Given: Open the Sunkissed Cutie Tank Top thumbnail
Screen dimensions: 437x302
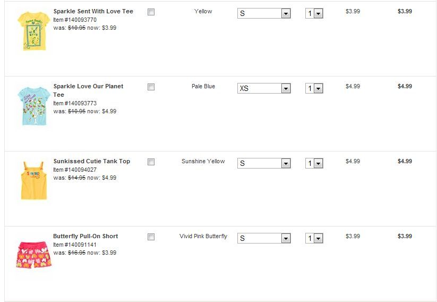Looking at the screenshot, I should [x=33, y=181].
